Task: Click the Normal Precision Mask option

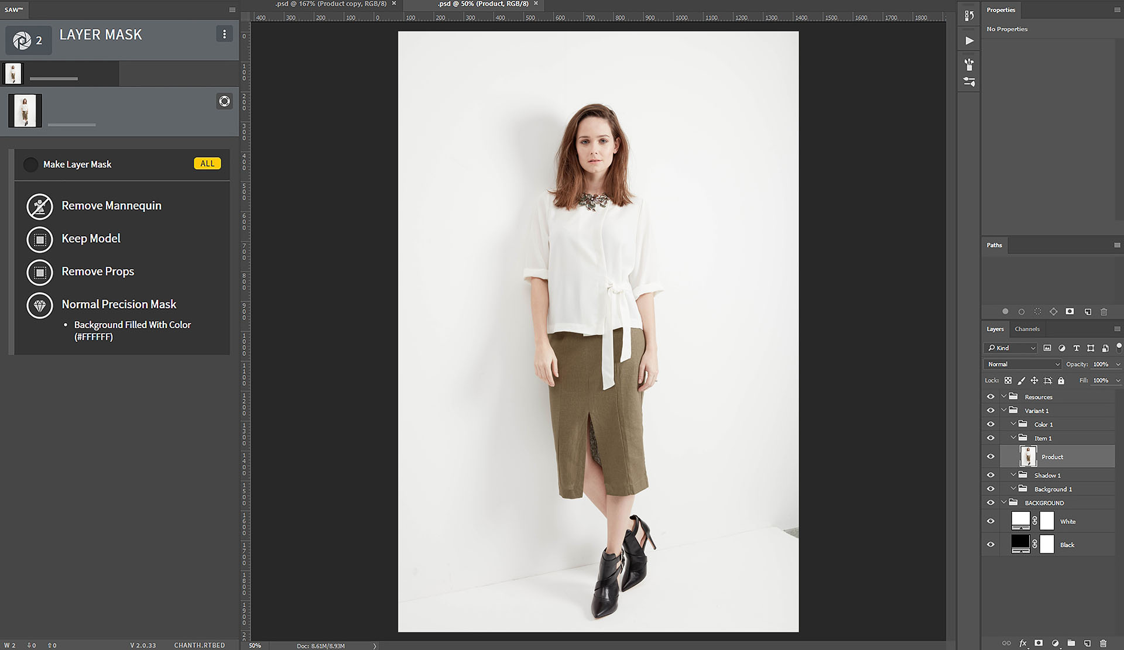Action: 119,304
